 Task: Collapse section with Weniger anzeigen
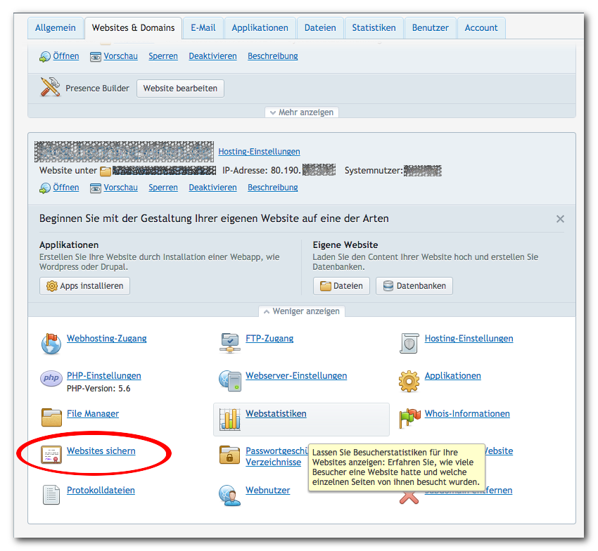point(302,311)
